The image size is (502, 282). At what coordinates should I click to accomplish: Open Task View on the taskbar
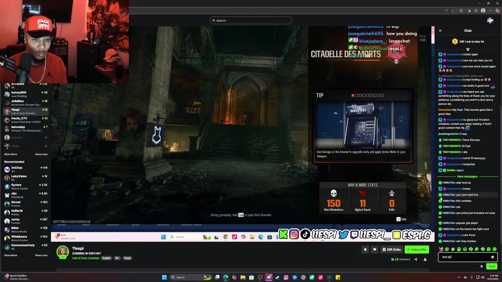[x=217, y=277]
